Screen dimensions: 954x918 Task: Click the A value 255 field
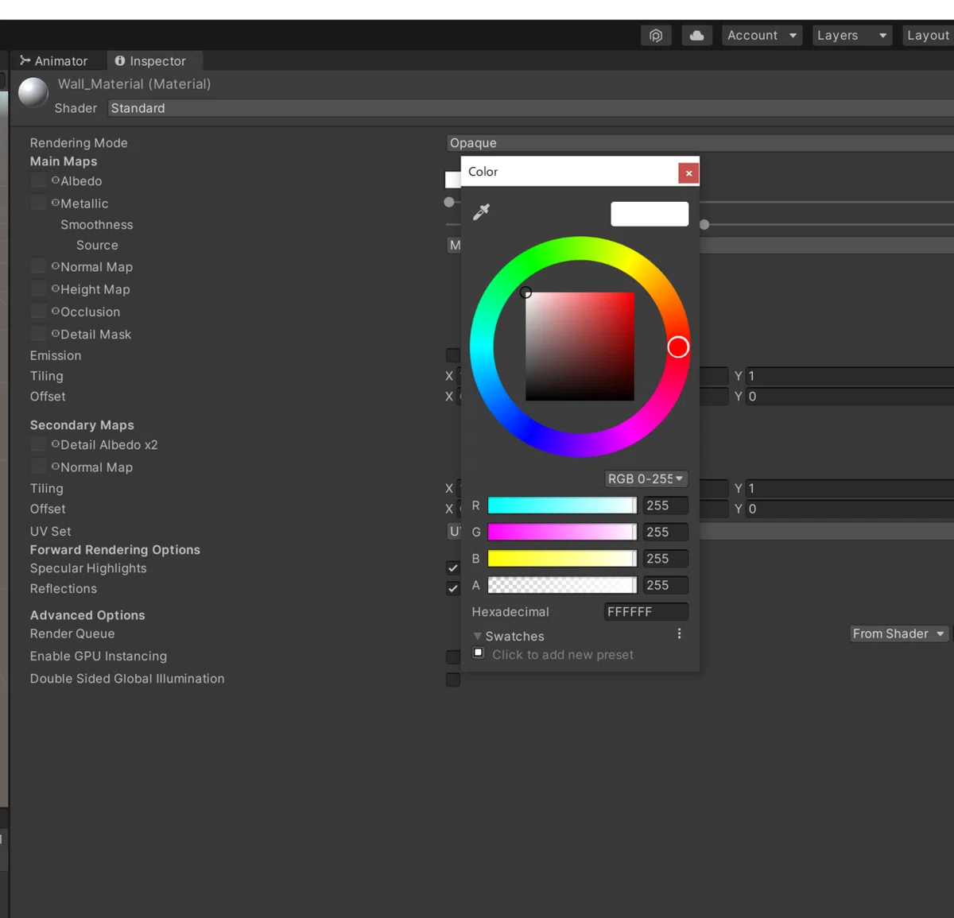666,585
